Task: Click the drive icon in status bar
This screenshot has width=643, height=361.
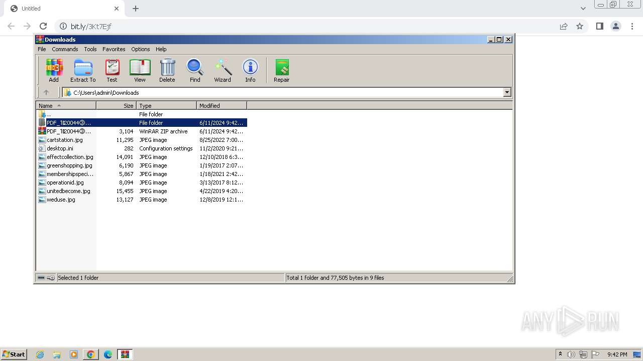Action: [41, 278]
